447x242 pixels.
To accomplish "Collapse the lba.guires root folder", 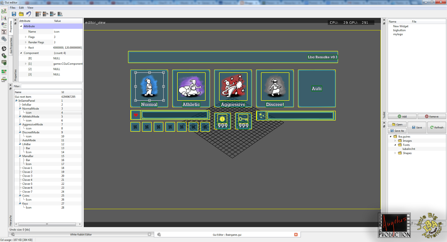I will click(391, 136).
